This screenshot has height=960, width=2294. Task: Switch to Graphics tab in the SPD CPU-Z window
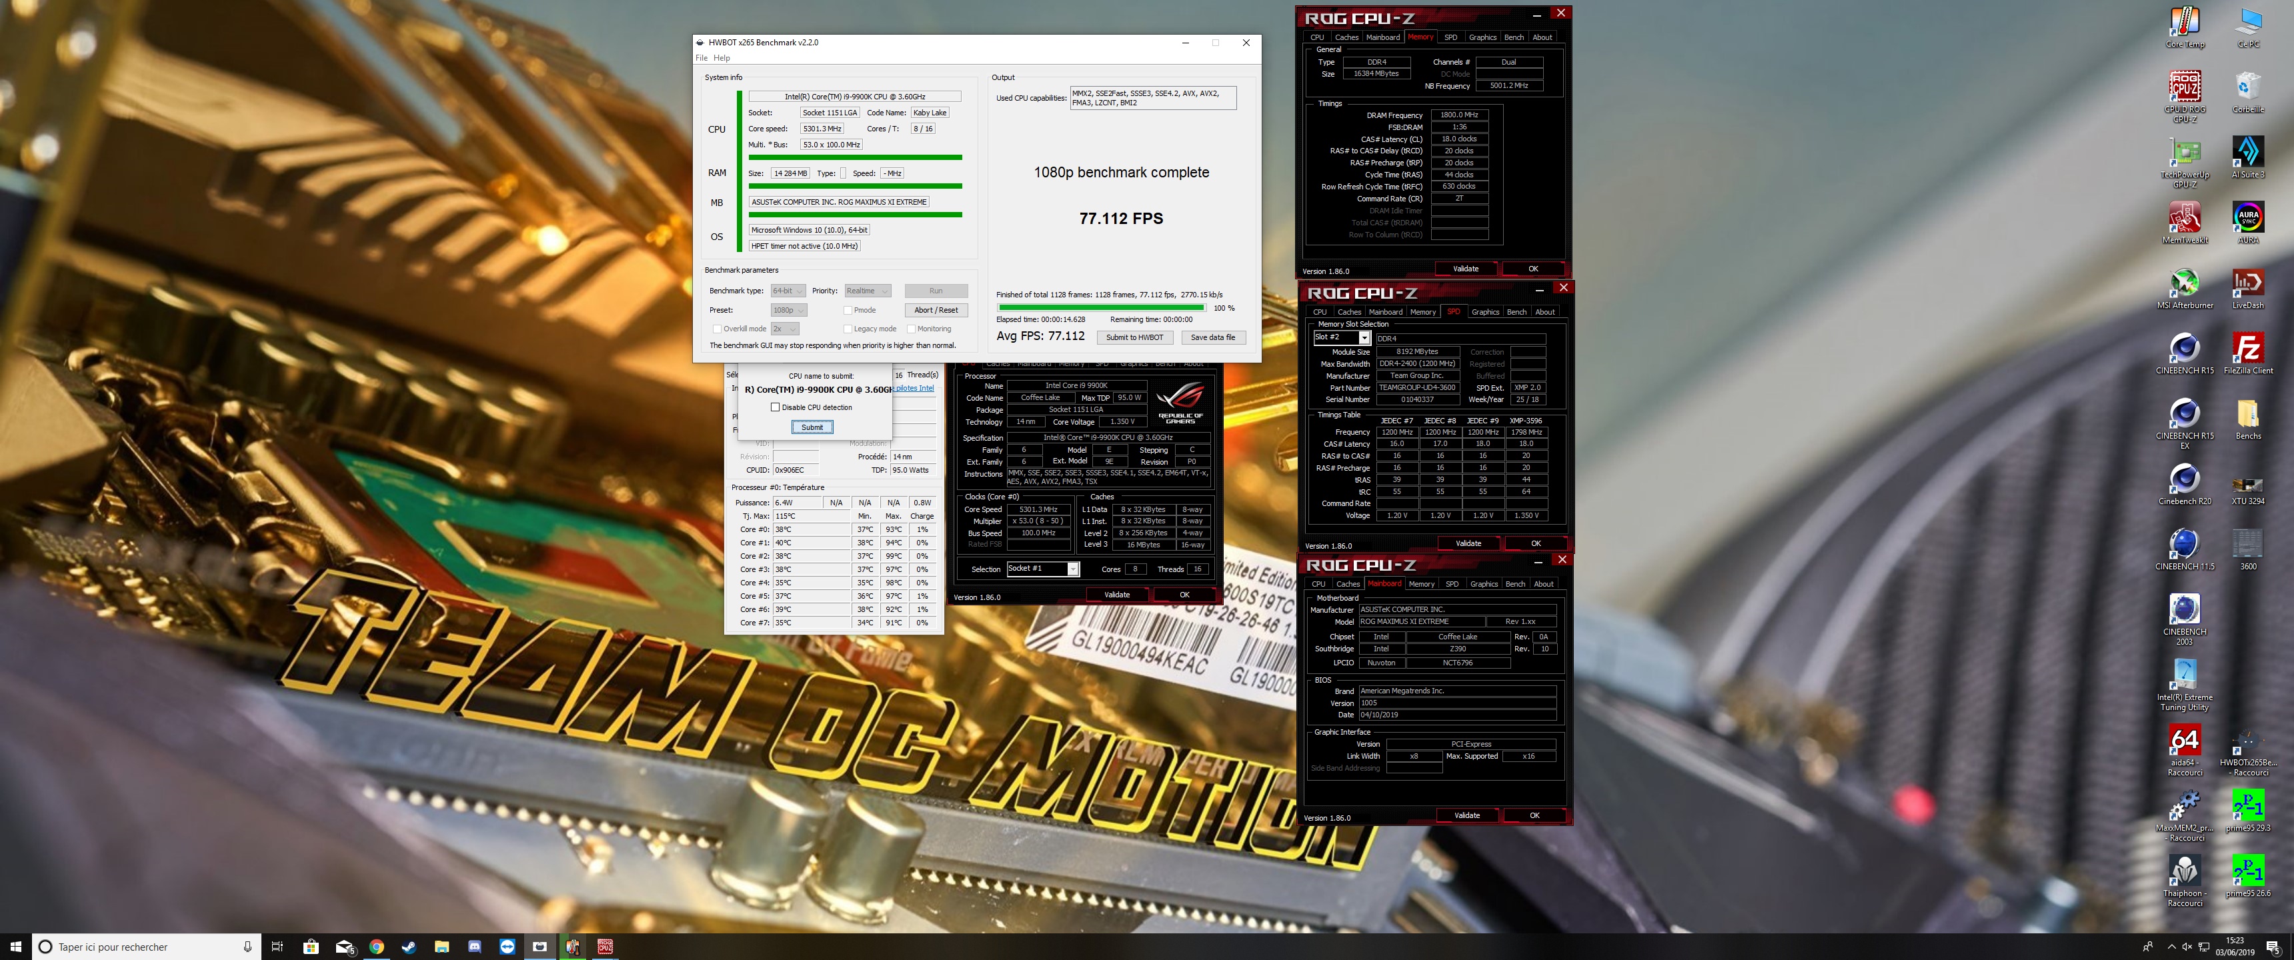(x=1484, y=312)
